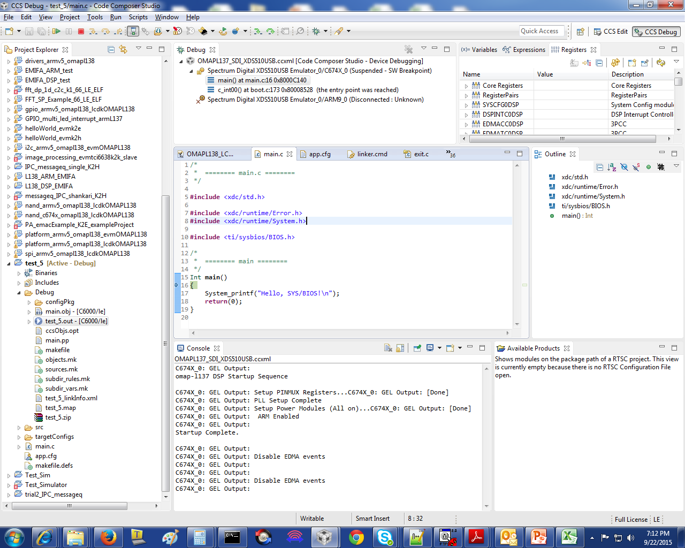Toggle Hide Fields in Outline toolbar
The height and width of the screenshot is (548, 685).
tap(624, 167)
